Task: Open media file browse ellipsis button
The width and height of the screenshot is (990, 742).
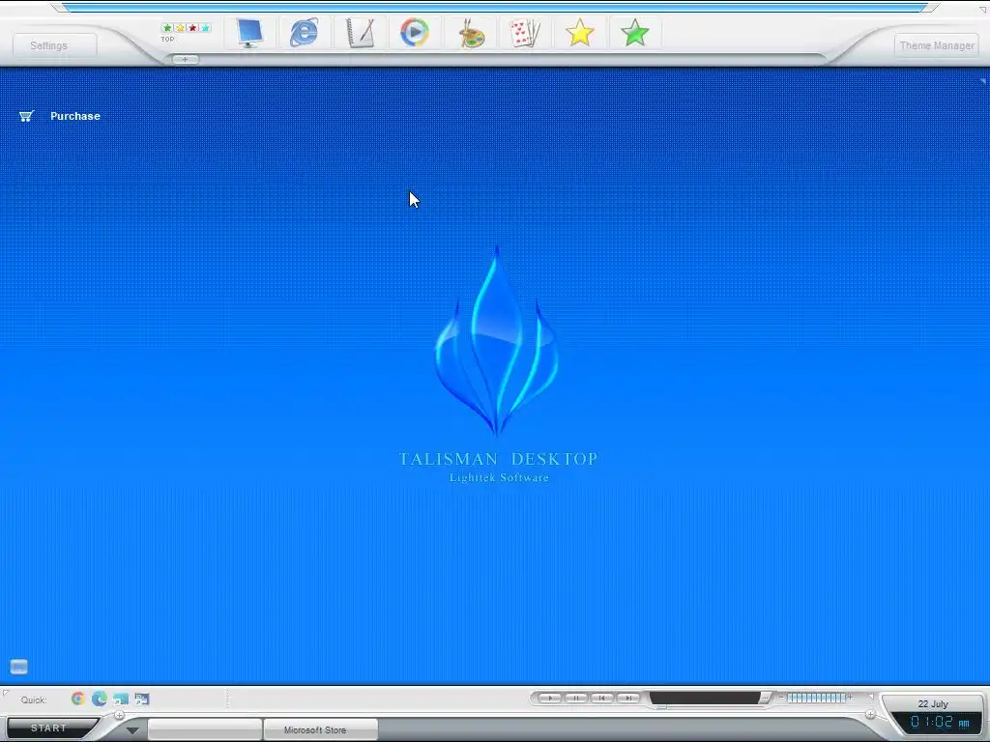Action: click(x=766, y=698)
